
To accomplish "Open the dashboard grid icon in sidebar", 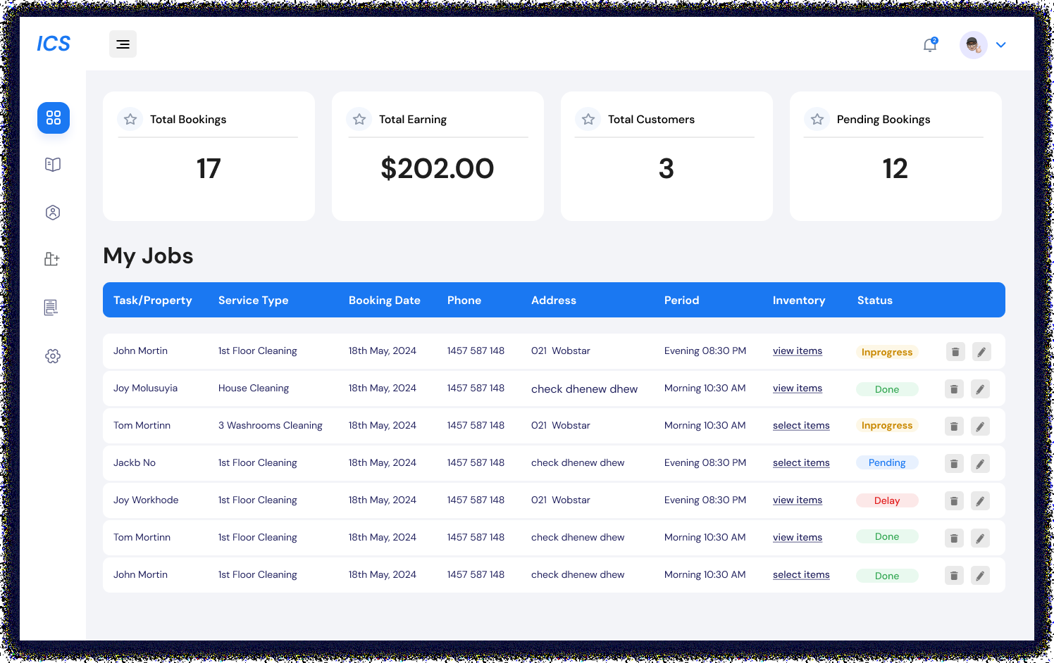I will pyautogui.click(x=54, y=118).
